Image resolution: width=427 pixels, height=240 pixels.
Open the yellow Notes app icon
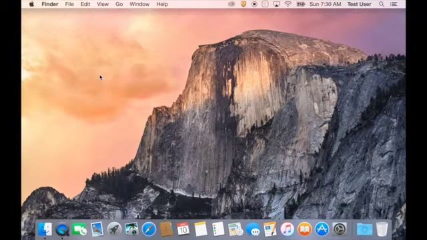tap(201, 229)
